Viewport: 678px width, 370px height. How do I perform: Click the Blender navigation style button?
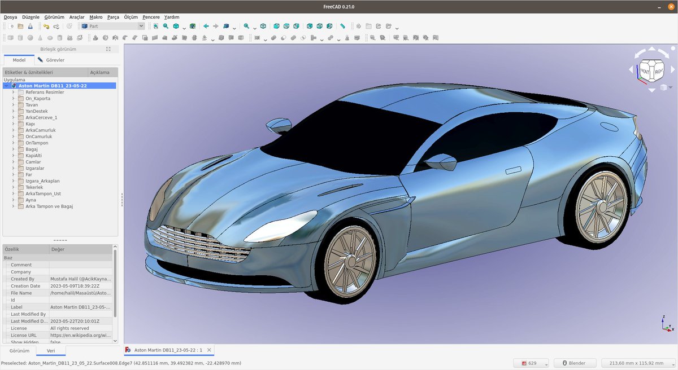tap(575, 363)
